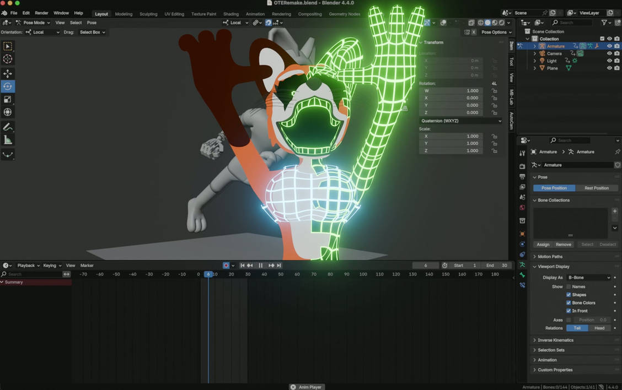622x390 pixels.
Task: Click the Rest Position button
Action: (x=596, y=188)
